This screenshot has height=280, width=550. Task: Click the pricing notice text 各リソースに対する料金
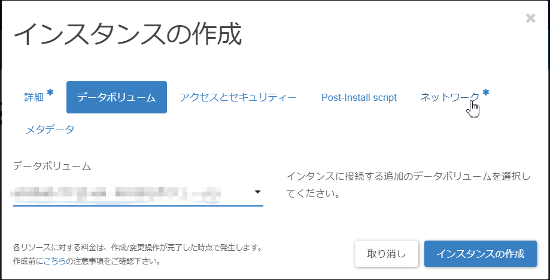(x=138, y=247)
